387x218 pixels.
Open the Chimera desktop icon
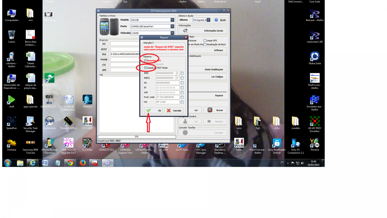[12, 145]
